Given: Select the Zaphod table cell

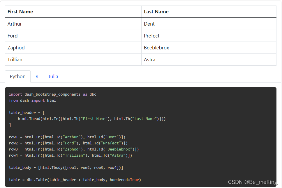Looking at the screenshot, I should (x=73, y=48).
